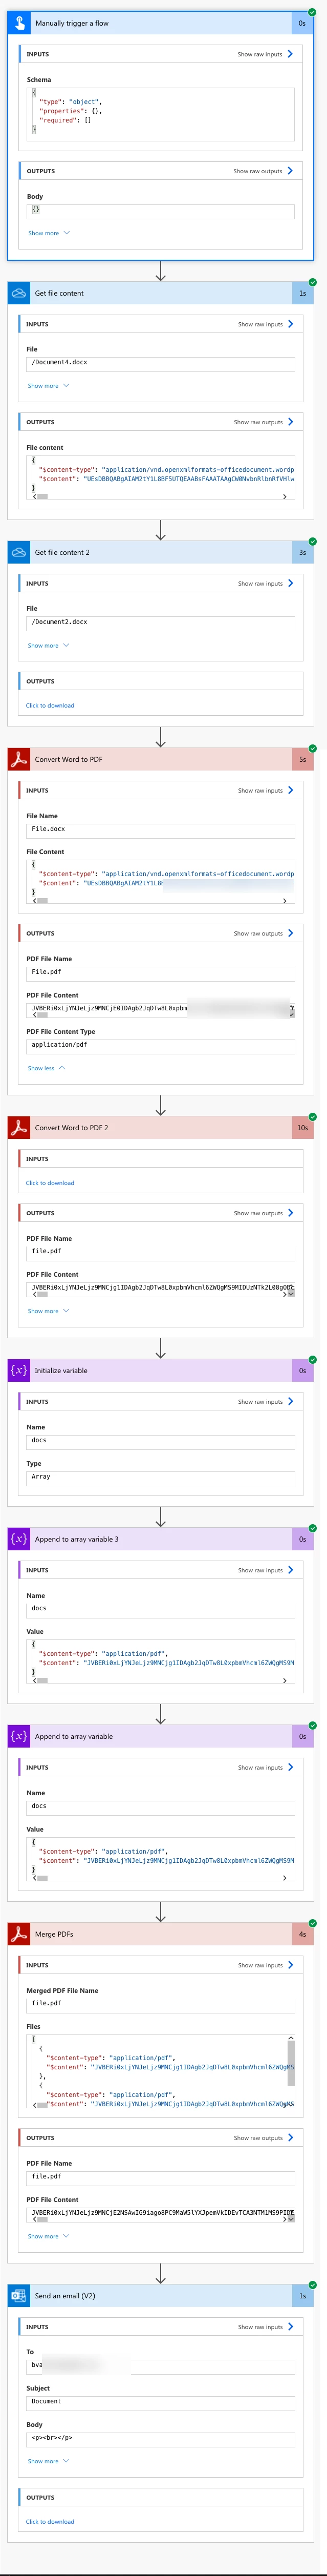Show raw outputs for Get file content
Viewport: 327px width, 2576px height.
[263, 422]
